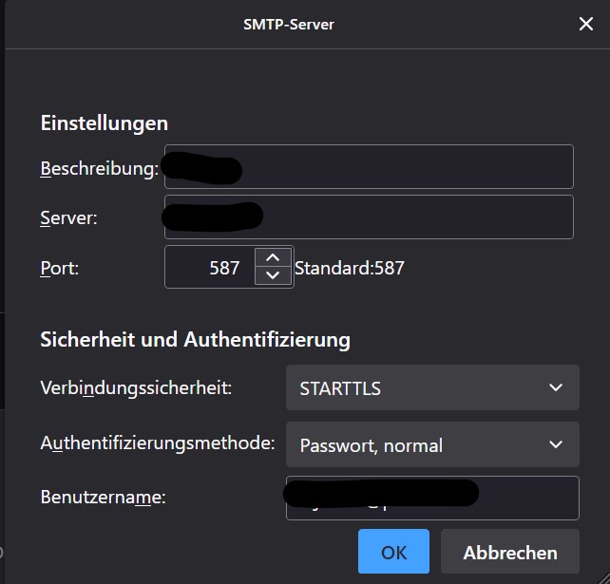The height and width of the screenshot is (584, 610).
Task: Decrease the port number with the down arrow
Action: [274, 275]
